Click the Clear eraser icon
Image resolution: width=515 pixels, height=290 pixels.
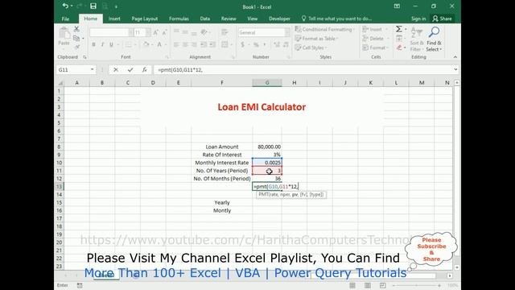pyautogui.click(x=399, y=48)
